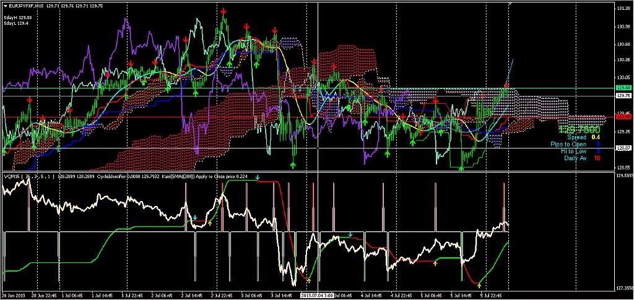The image size is (634, 300).
Task: Click the 130.05 price scale label
Action: pyautogui.click(x=622, y=77)
